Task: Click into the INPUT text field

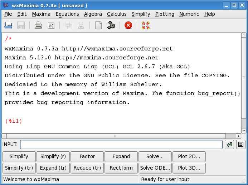Action: point(121,145)
